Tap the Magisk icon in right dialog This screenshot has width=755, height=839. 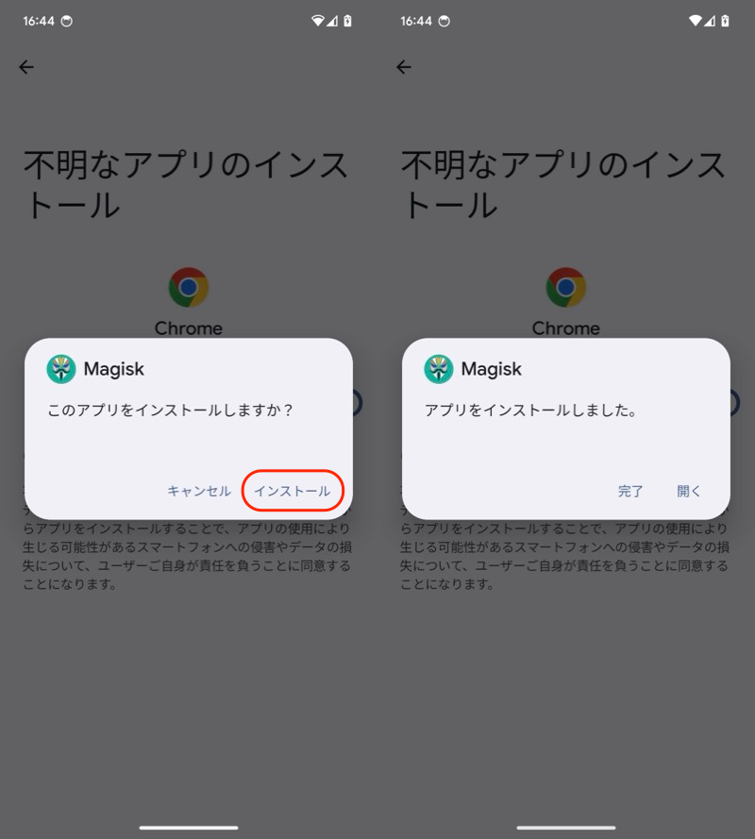439,369
